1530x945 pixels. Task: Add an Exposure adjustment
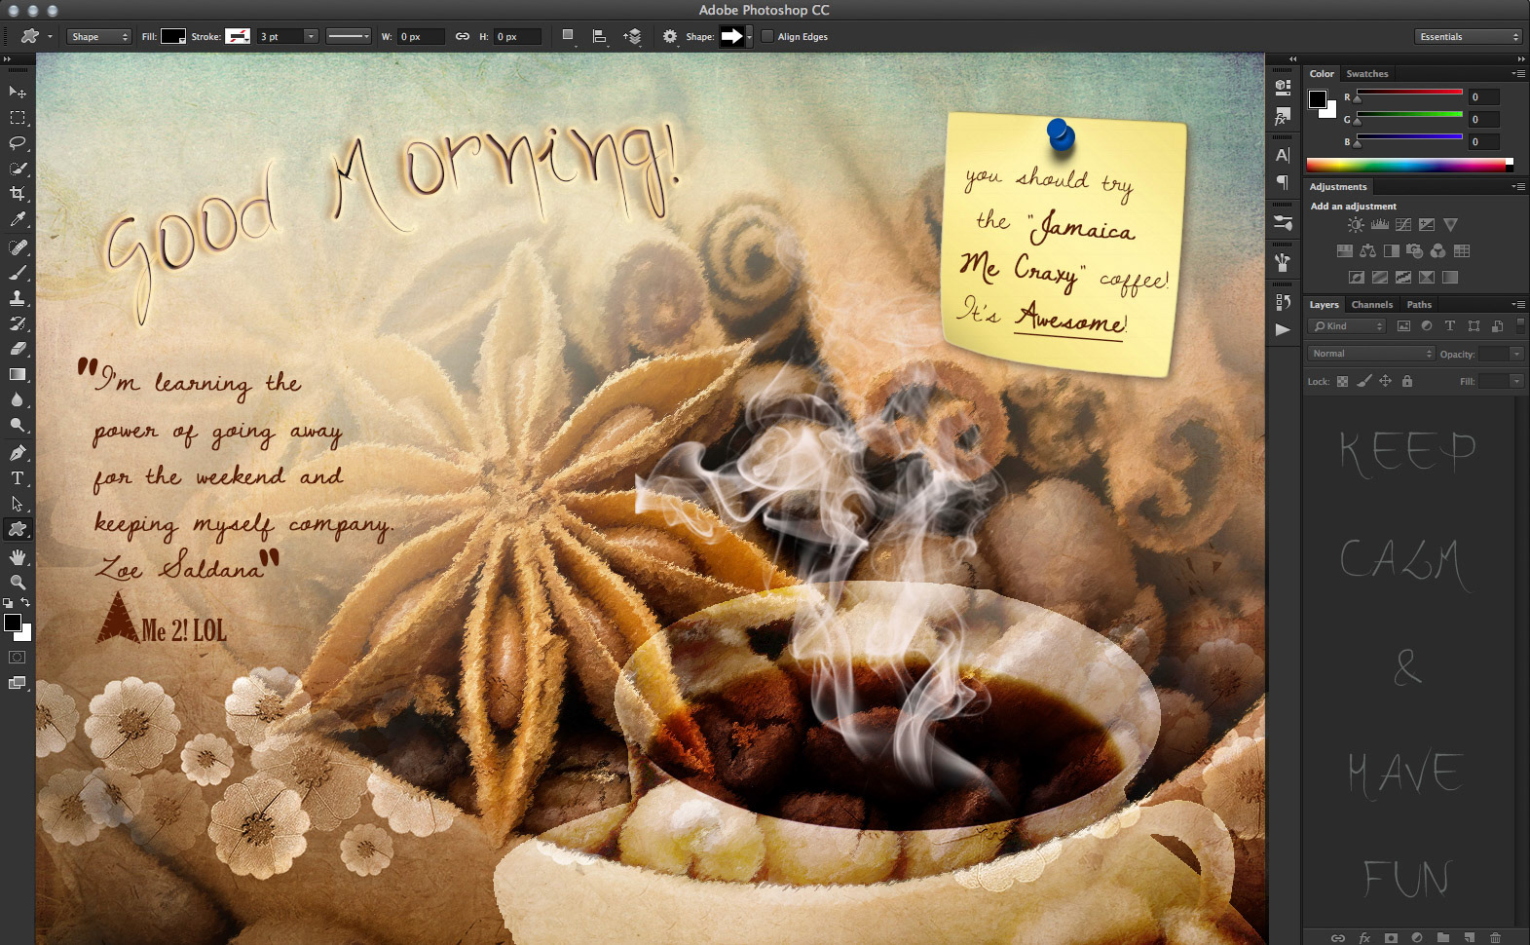point(1427,225)
